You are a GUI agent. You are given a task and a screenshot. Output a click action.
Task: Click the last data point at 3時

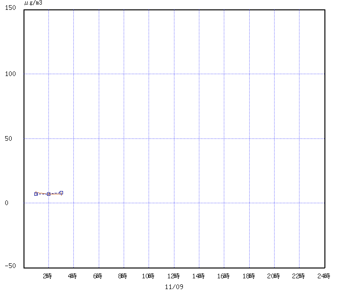61,192
